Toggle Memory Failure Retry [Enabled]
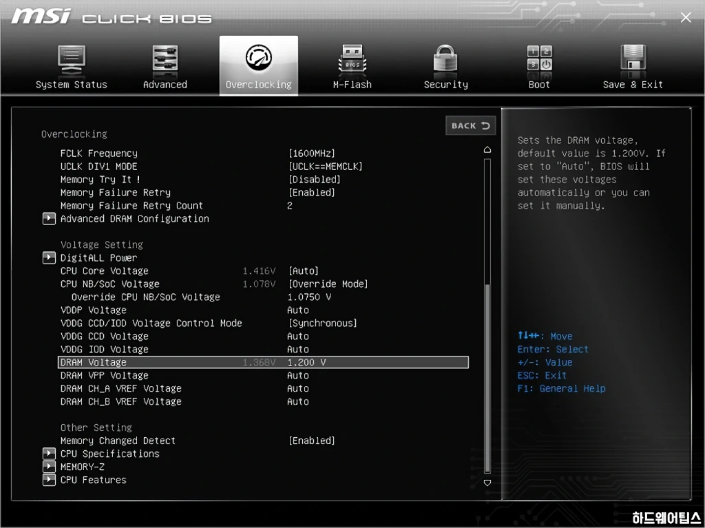This screenshot has height=528, width=705. tap(312, 193)
